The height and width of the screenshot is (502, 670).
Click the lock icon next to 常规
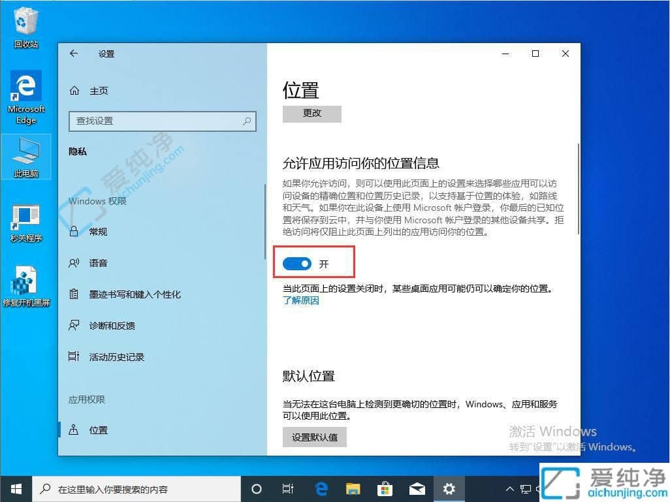[74, 231]
